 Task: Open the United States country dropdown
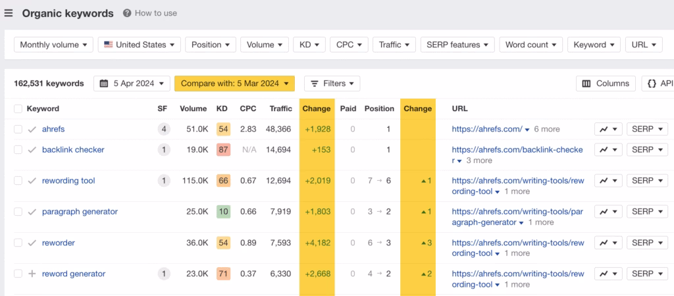coord(139,45)
